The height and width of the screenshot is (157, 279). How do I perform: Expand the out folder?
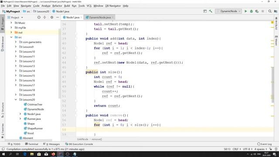(11, 32)
